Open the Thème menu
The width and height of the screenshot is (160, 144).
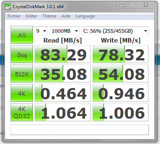[49, 16]
